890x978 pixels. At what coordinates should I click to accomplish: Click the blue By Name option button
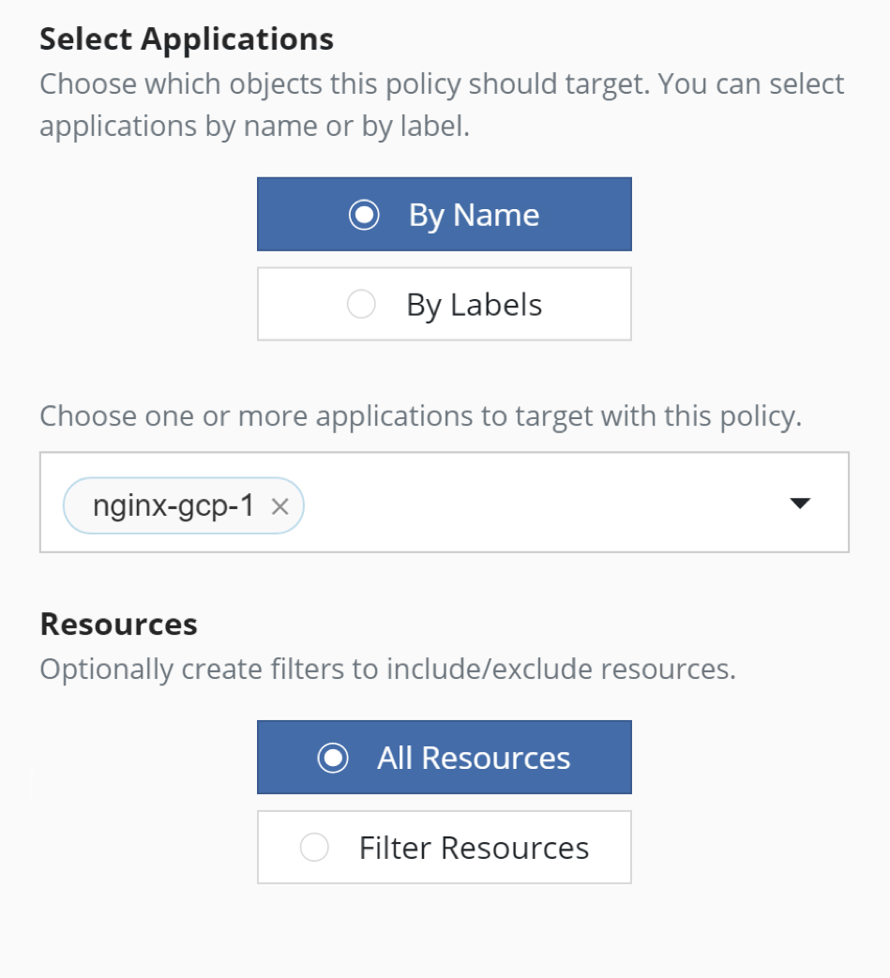tap(445, 215)
